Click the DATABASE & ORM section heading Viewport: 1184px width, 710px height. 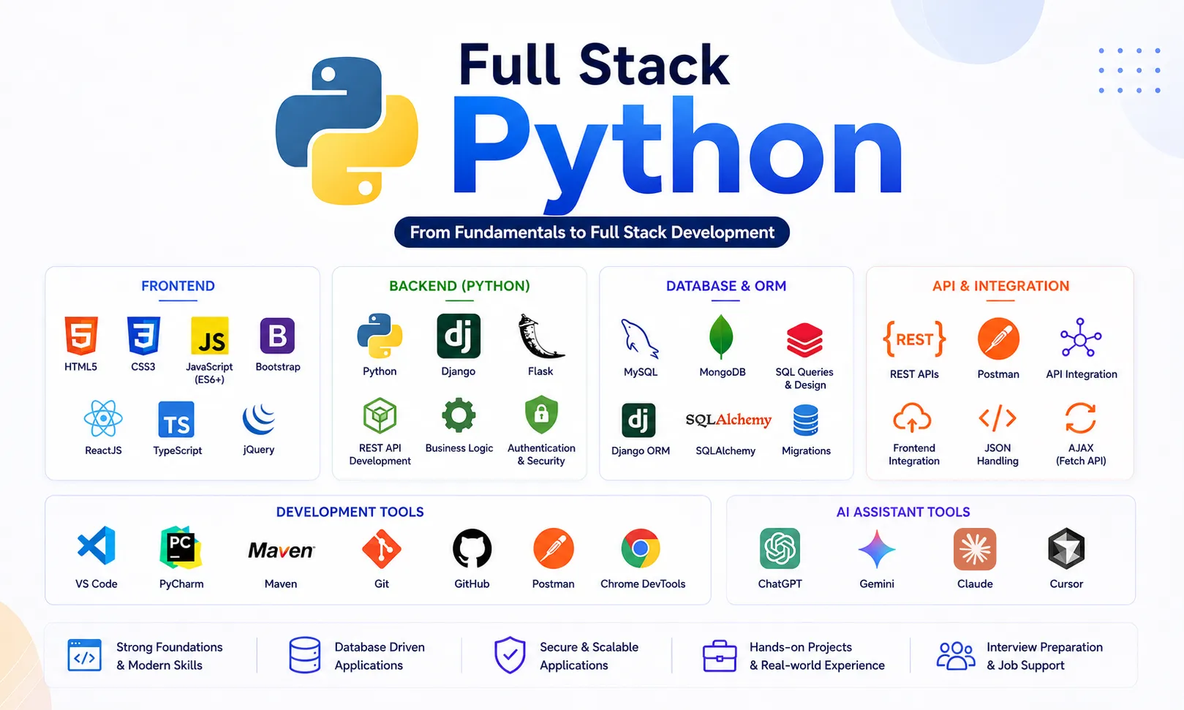(726, 286)
